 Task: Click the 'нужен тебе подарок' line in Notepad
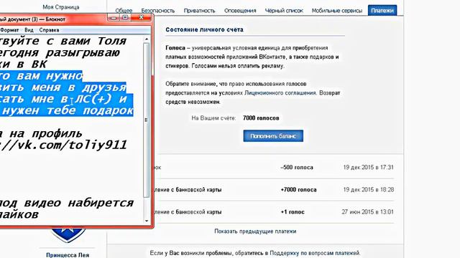click(x=68, y=110)
